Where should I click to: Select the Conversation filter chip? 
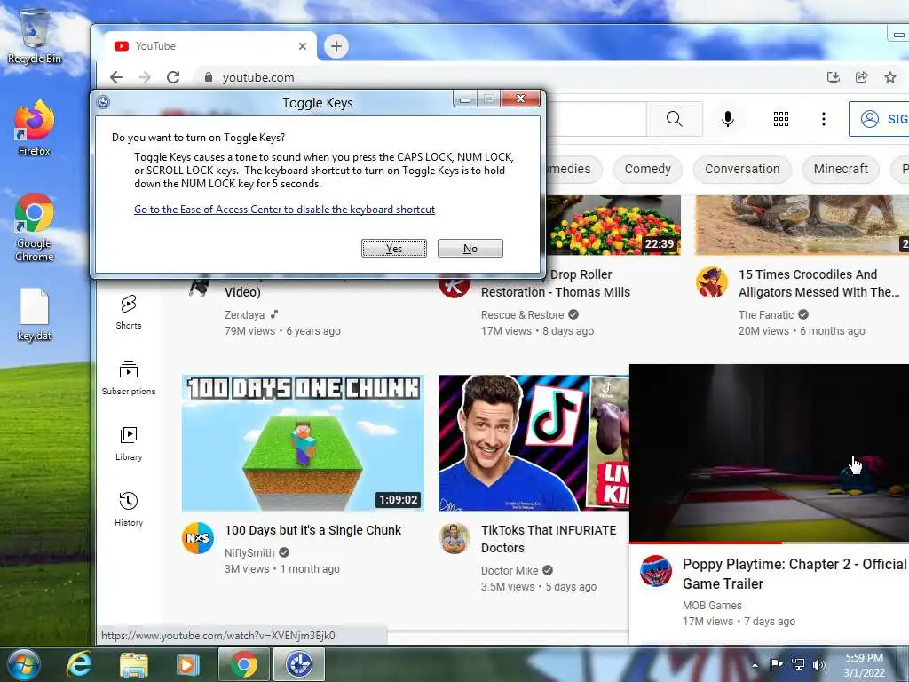click(742, 169)
